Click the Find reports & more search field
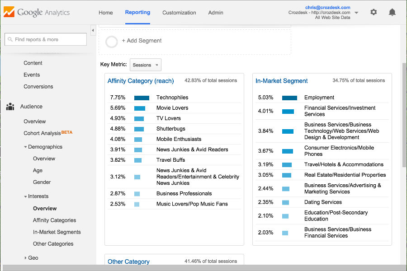This screenshot has width=407, height=271. pos(49,40)
